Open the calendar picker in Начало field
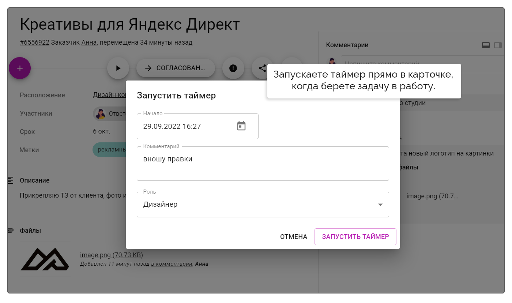This screenshot has height=303, width=512. tap(241, 126)
